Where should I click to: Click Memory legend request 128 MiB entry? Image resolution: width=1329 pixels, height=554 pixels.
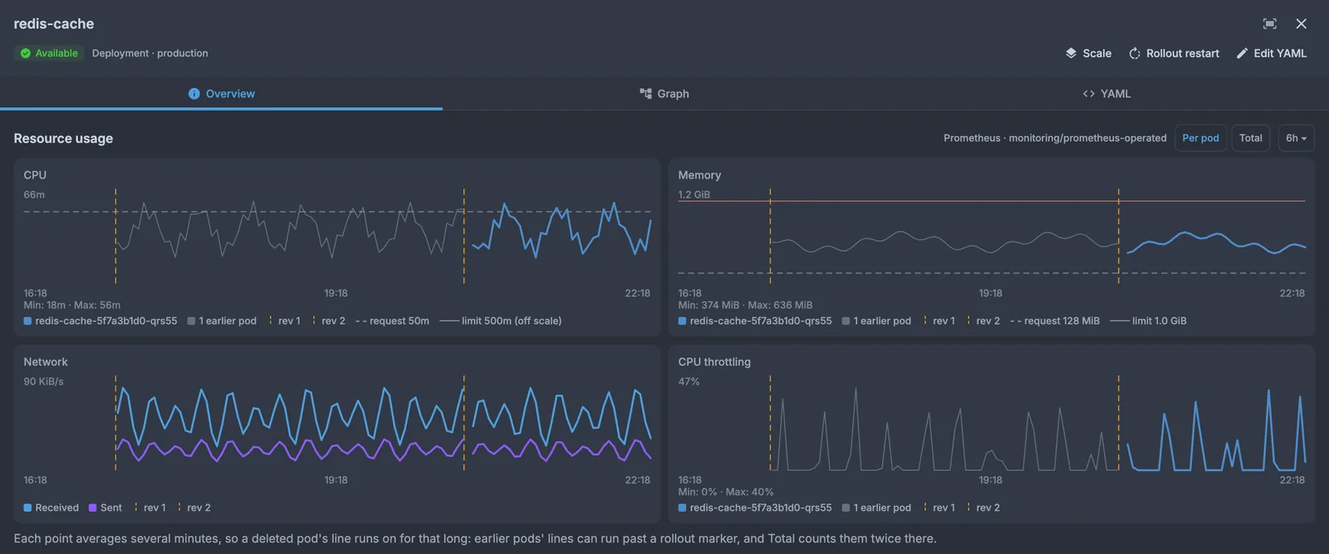1055,321
